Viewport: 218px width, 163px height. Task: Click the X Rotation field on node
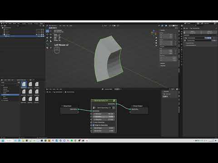pyautogui.click(x=104, y=114)
